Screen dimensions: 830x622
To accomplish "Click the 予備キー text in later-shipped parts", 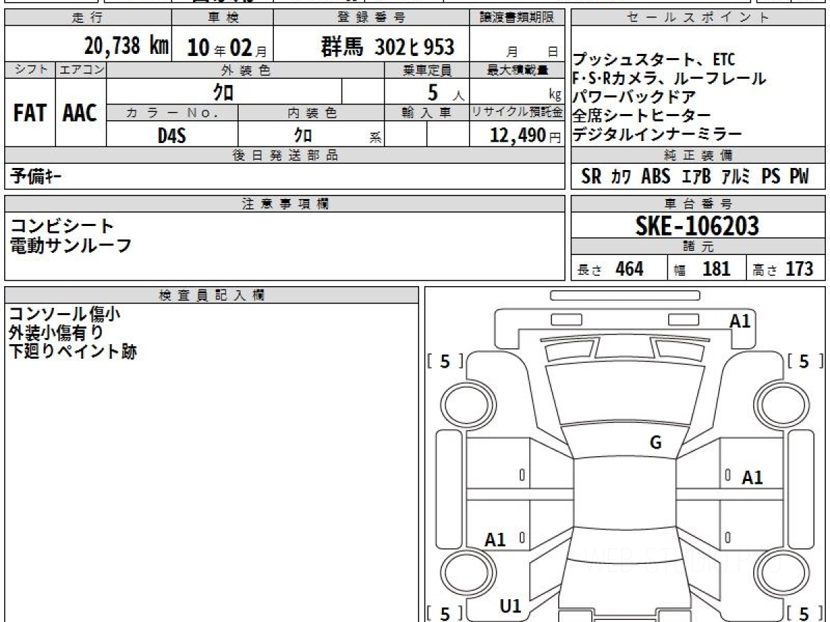I will point(36,177).
